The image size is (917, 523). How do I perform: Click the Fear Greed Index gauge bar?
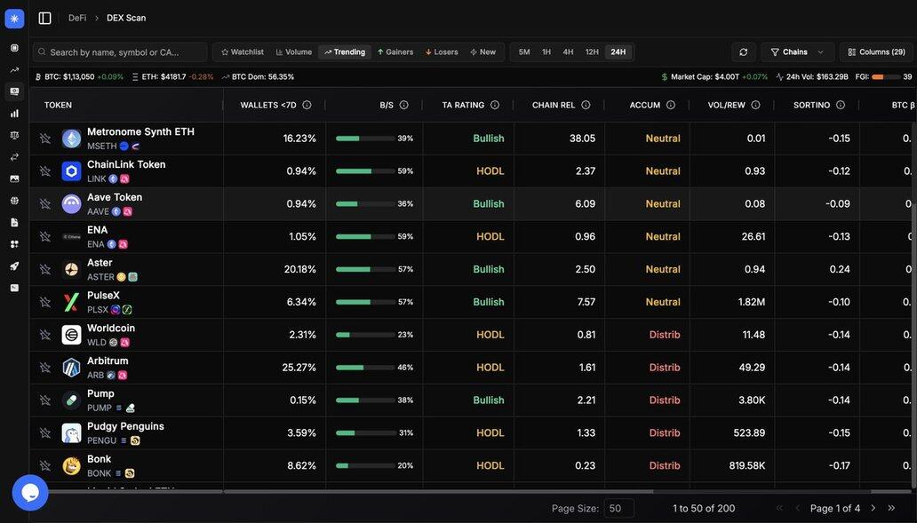coord(885,76)
